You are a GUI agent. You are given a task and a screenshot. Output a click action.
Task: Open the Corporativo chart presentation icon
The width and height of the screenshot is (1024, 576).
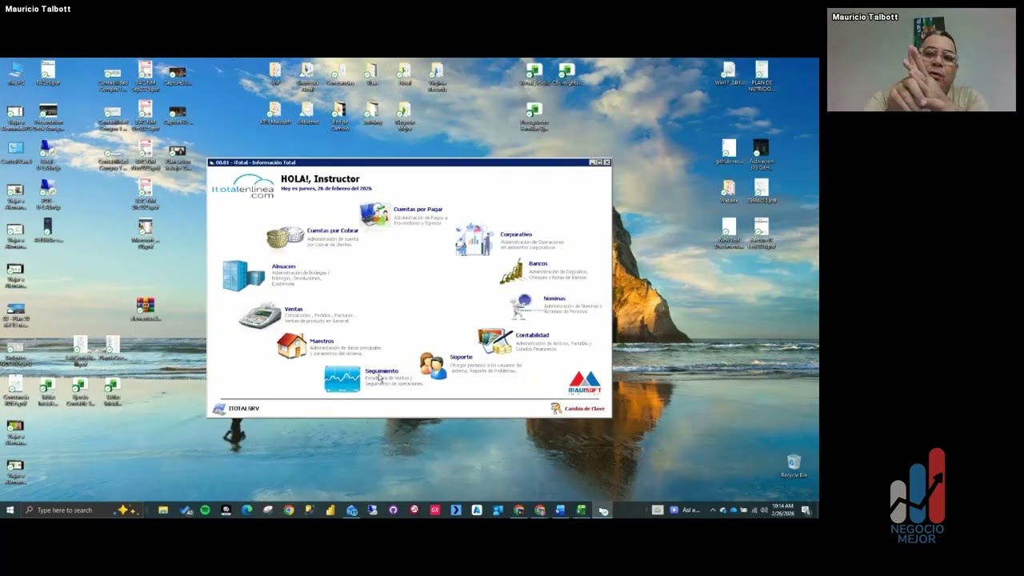(474, 240)
